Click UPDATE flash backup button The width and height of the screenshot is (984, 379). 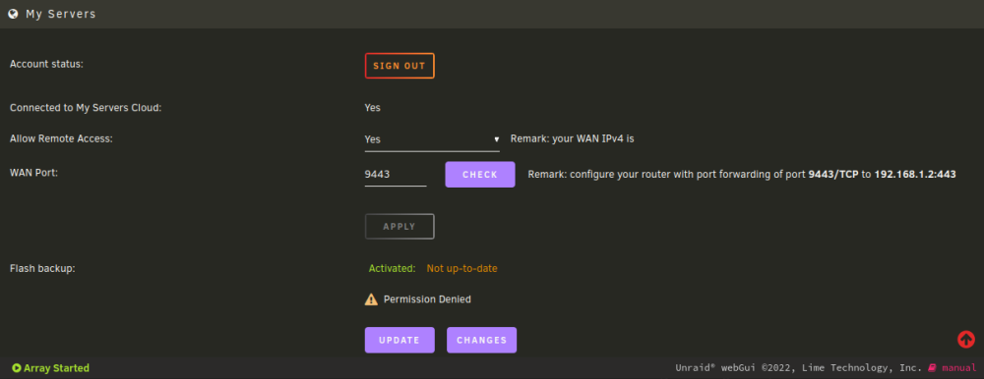400,340
